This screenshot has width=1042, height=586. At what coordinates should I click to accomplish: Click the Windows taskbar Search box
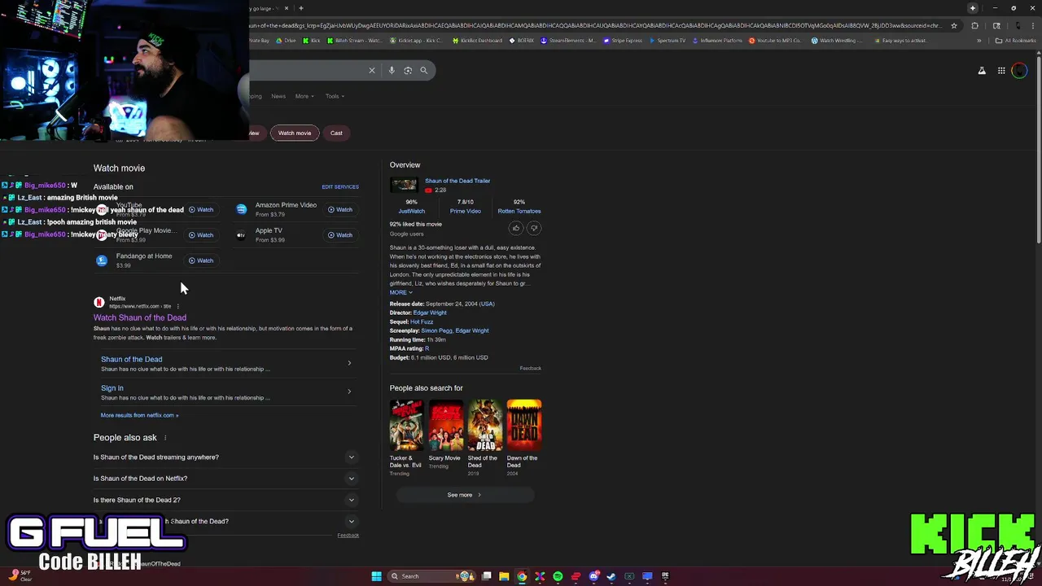pos(431,576)
